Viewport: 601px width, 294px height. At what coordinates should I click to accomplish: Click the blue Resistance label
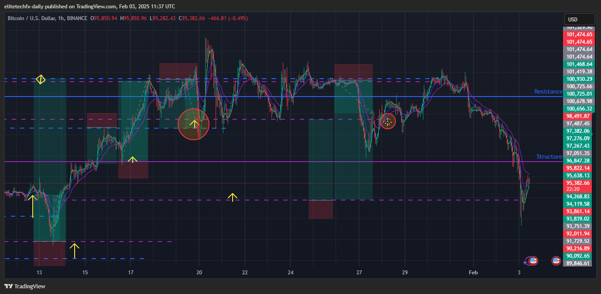click(548, 91)
